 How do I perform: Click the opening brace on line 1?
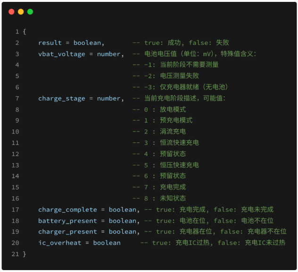point(25,32)
